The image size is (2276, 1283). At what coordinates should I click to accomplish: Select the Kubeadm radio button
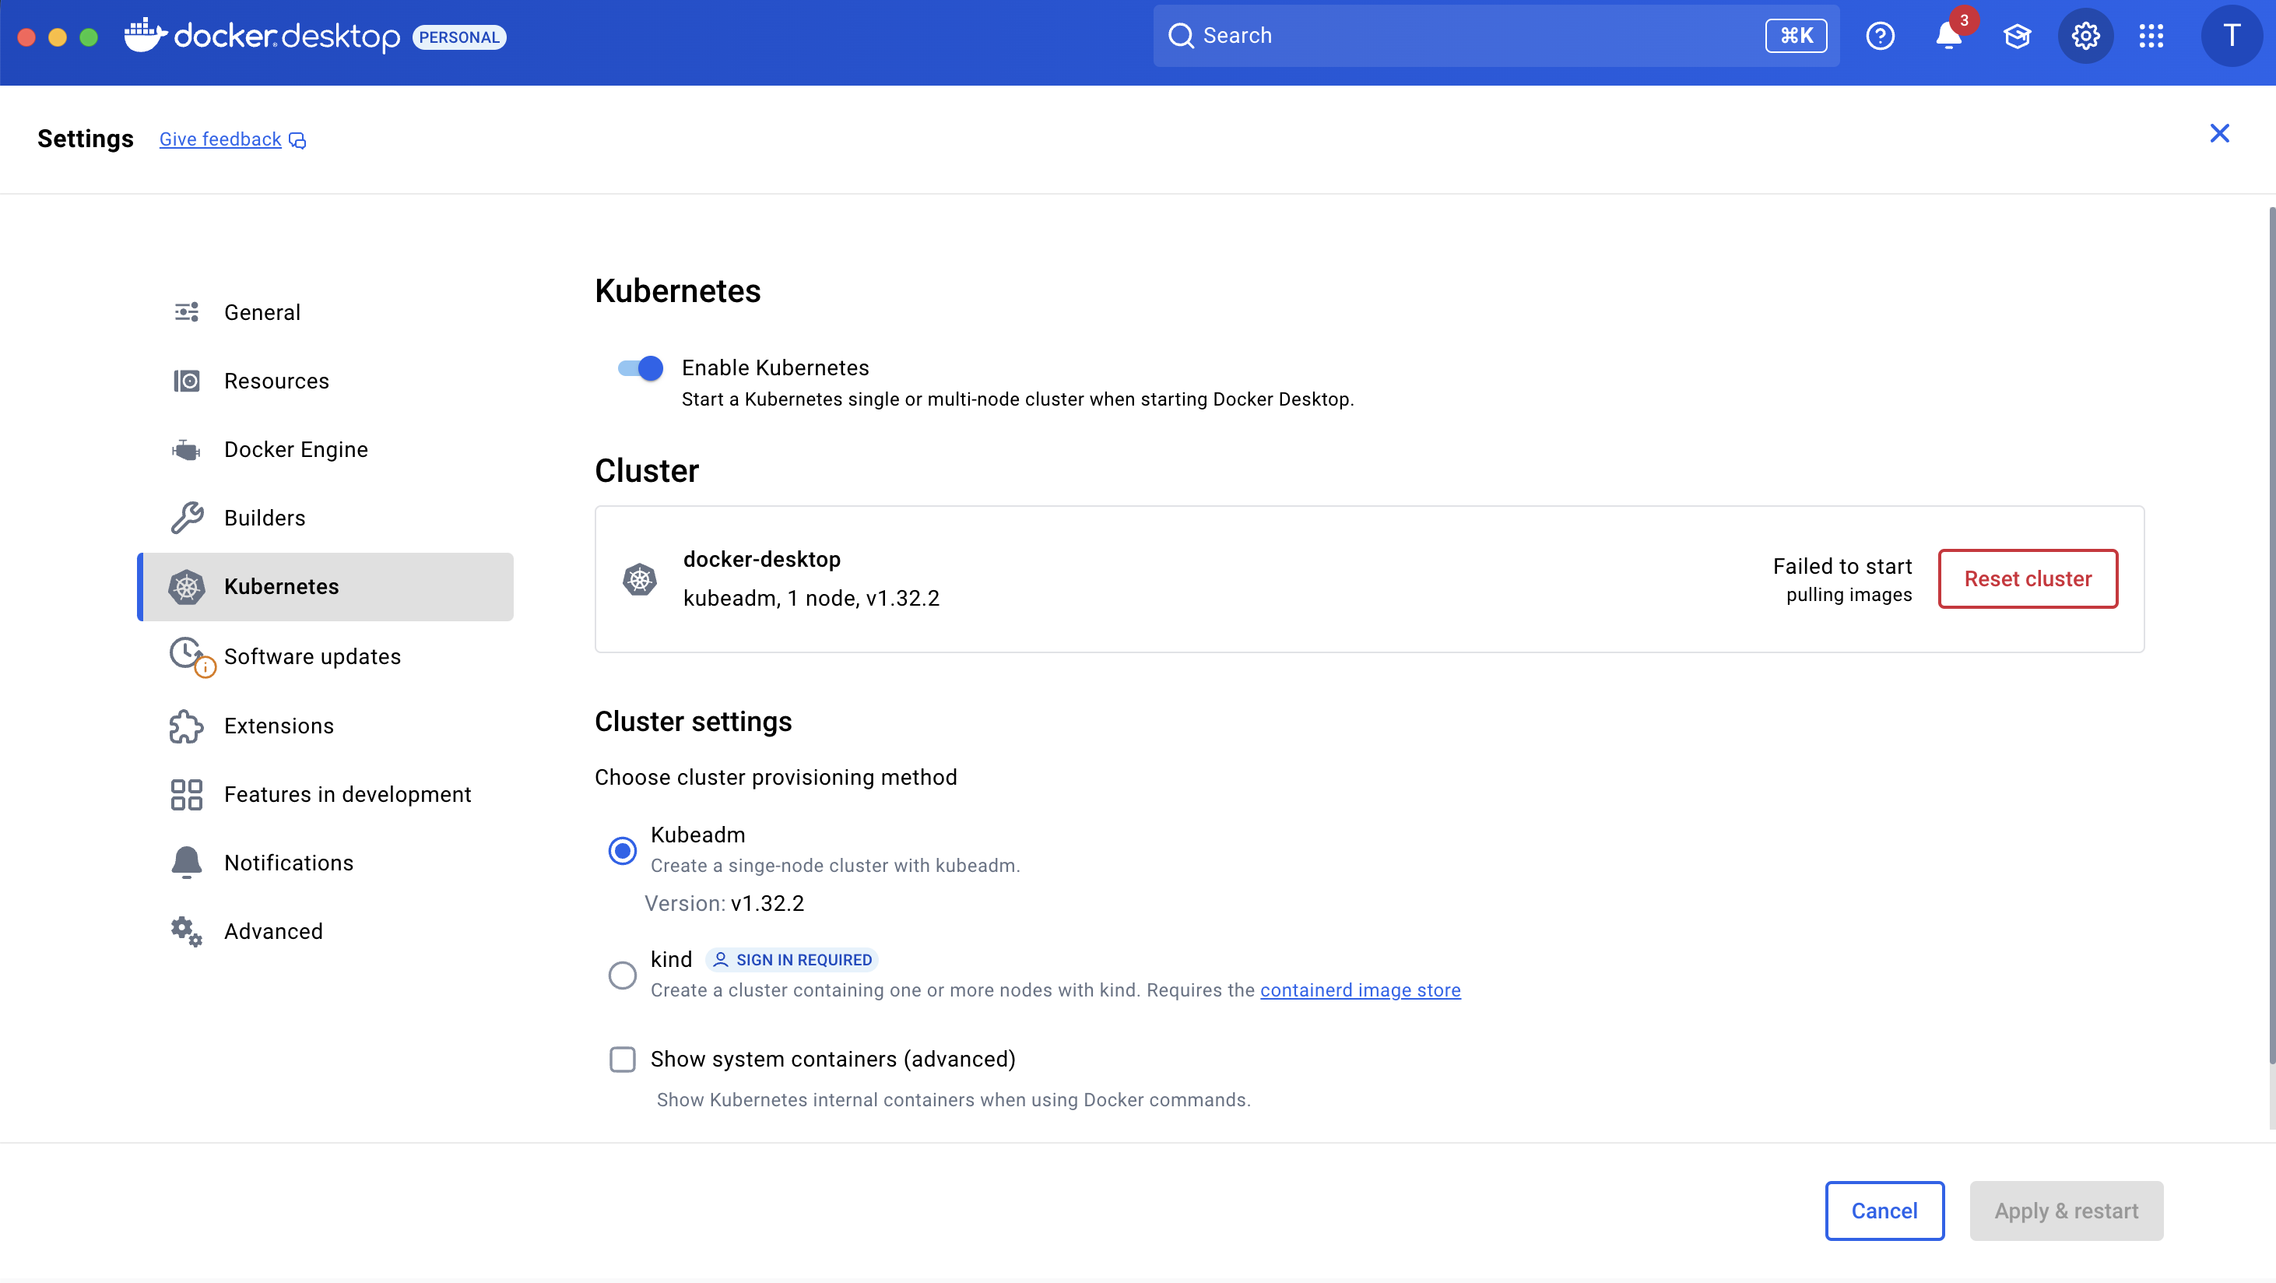(622, 851)
